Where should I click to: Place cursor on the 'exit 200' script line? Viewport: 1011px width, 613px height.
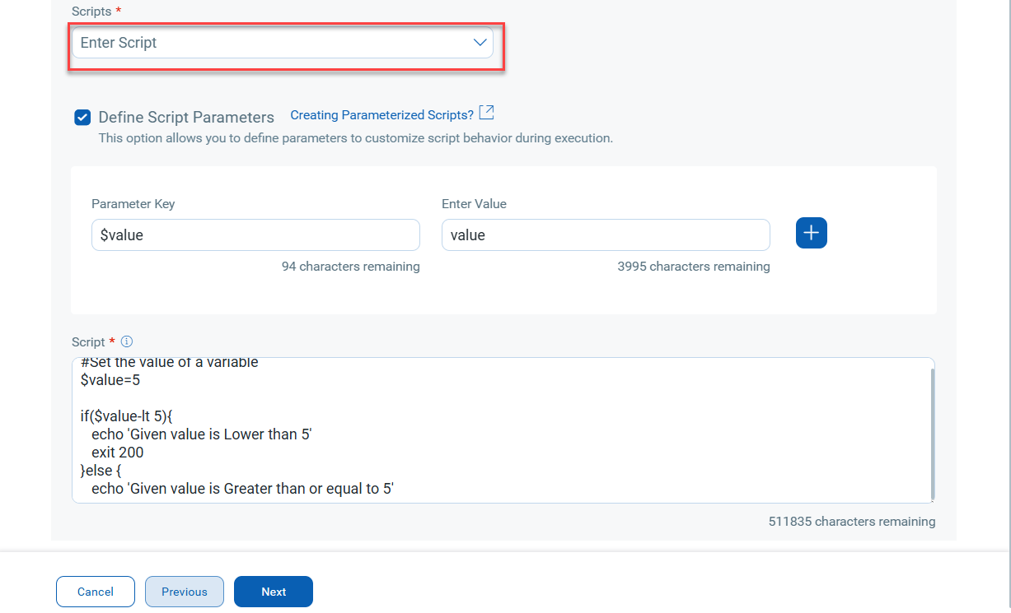[118, 453]
